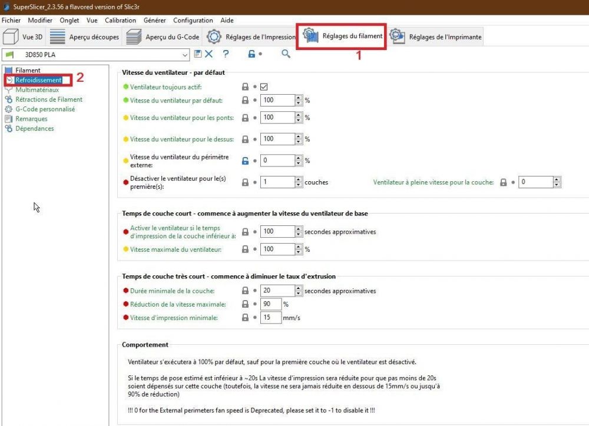Click Ventilateur à pleine vitesse couche field
The width and height of the screenshot is (589, 426).
(x=535, y=182)
